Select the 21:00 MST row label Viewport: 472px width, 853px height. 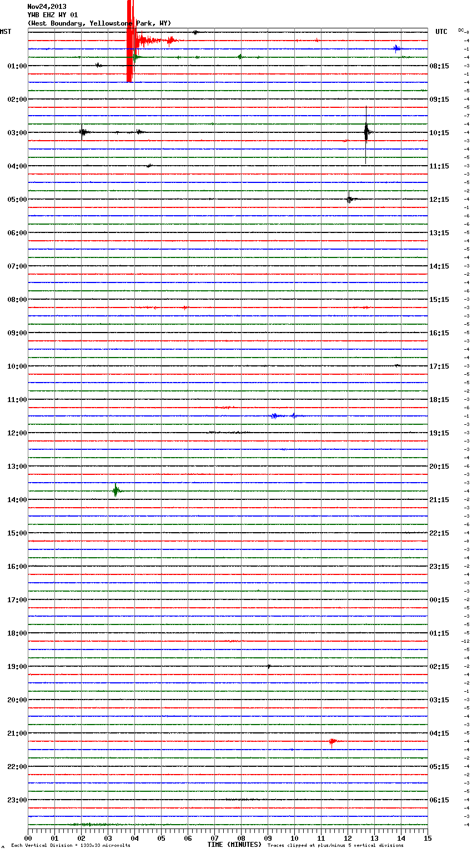click(17, 733)
